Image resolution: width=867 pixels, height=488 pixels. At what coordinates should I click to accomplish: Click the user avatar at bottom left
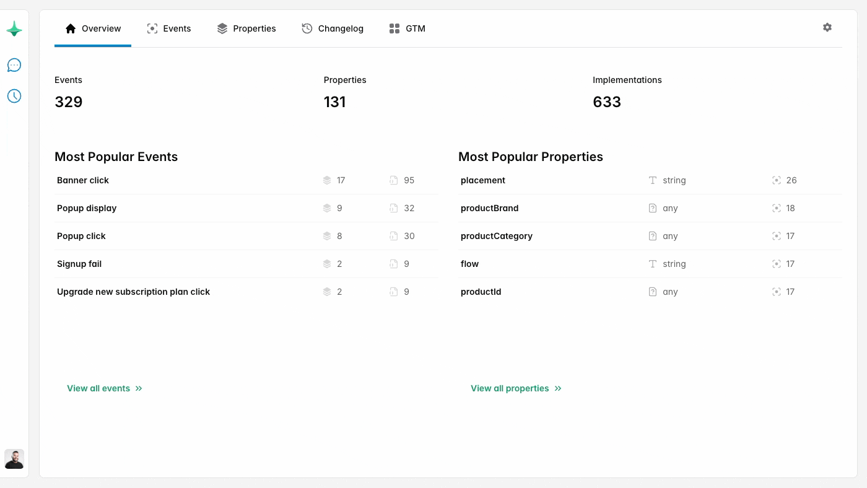(x=14, y=460)
